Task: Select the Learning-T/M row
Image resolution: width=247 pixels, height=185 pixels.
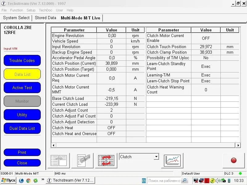Action: (192, 75)
